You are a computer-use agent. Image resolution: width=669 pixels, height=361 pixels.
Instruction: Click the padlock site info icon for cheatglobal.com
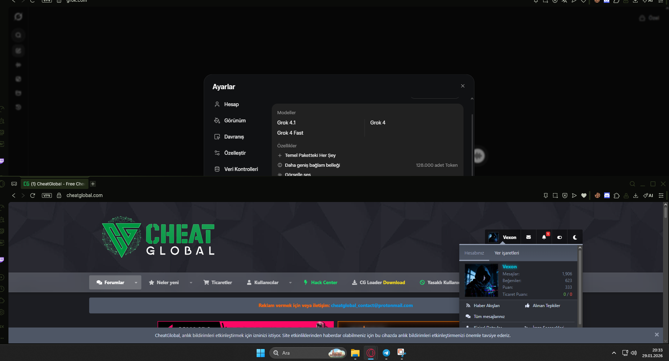coord(59,195)
